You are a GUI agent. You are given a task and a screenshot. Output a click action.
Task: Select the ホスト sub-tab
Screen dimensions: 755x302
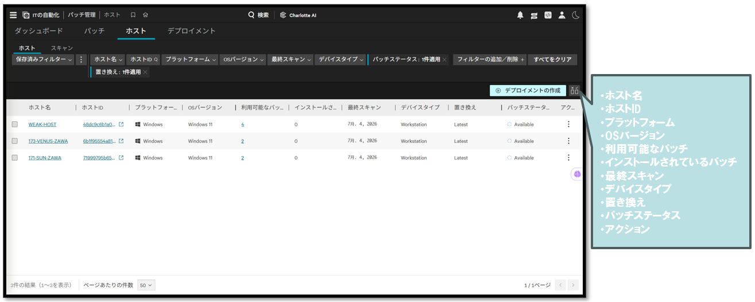pos(27,48)
